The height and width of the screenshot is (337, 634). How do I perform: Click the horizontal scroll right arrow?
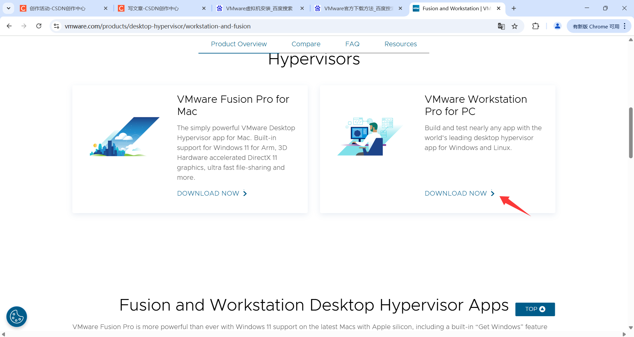click(x=624, y=334)
